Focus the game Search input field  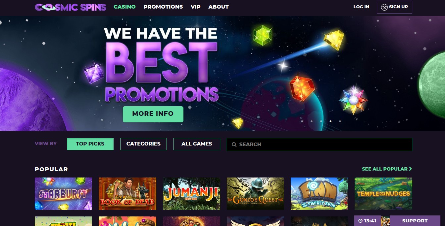click(x=320, y=145)
